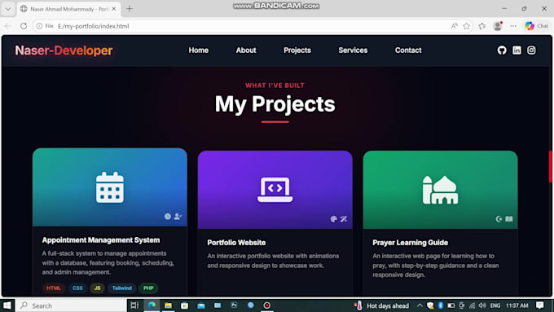Go to Services nav link
The image size is (554, 312).
[353, 51]
